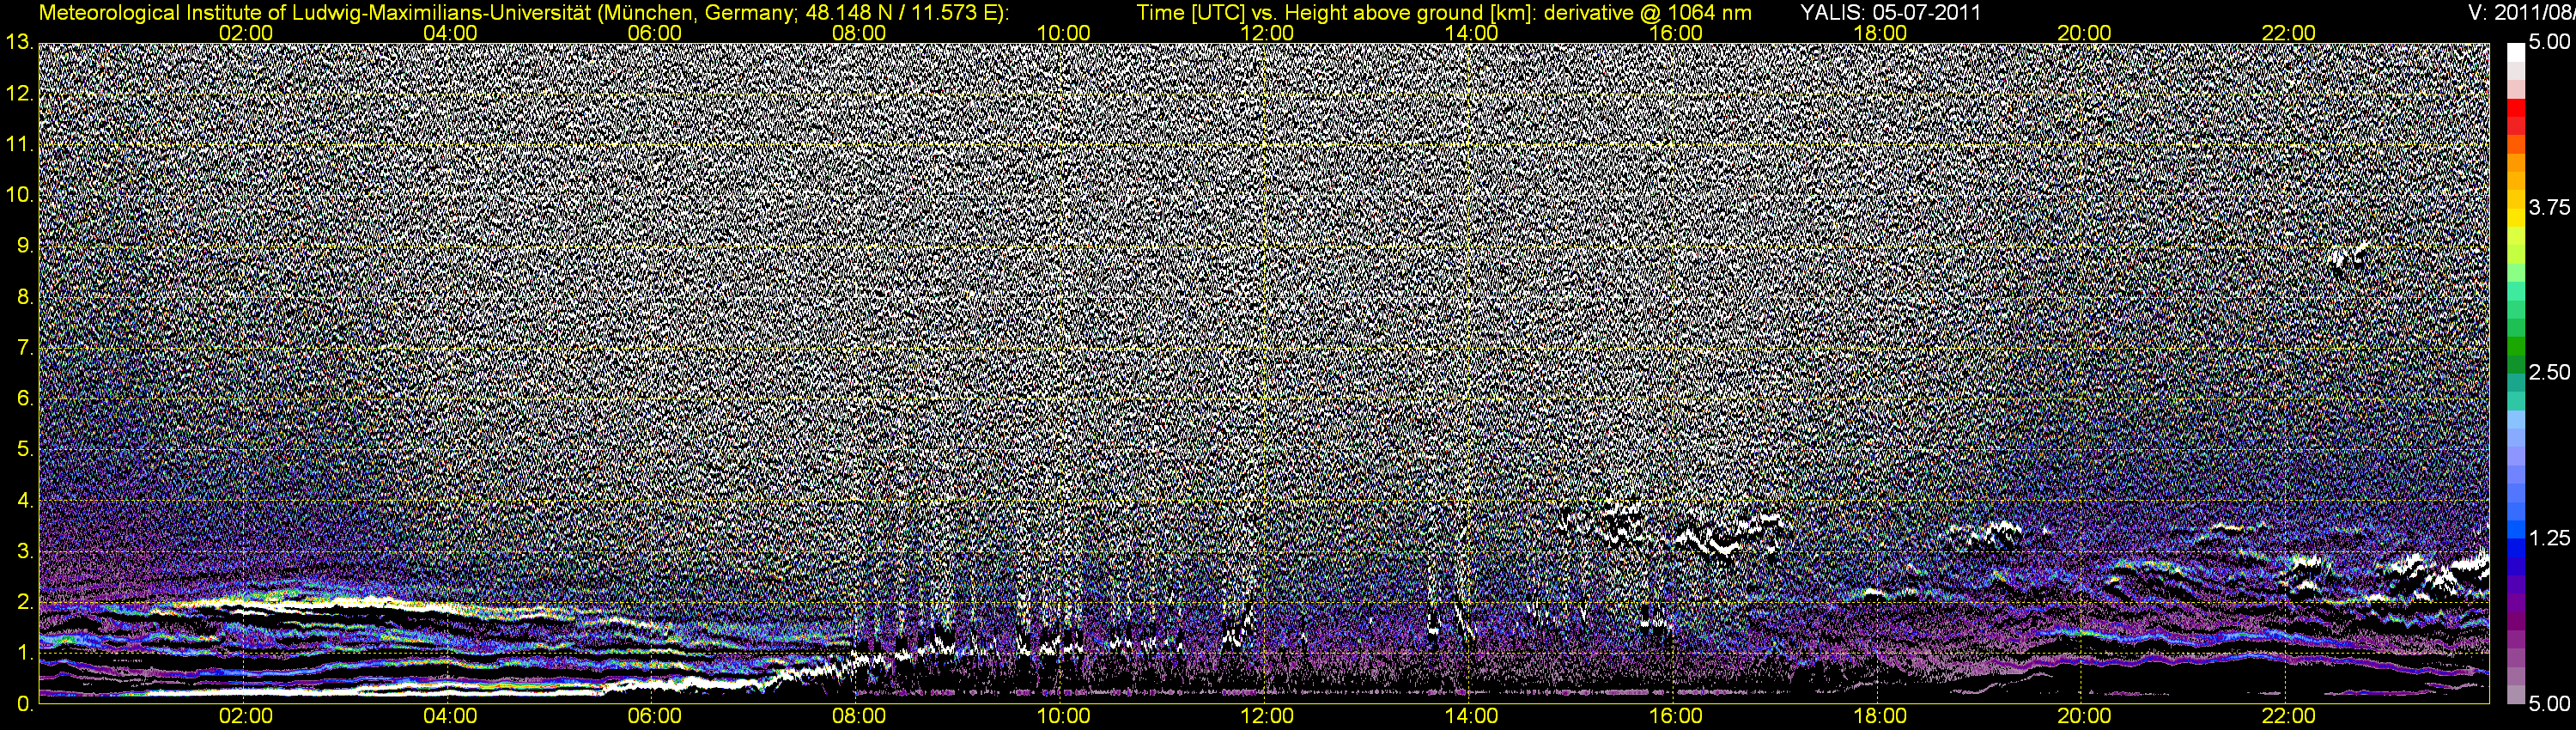Select the 04:00 label on the top time axis
Viewport: 2576px width, 730px height.
(x=450, y=33)
